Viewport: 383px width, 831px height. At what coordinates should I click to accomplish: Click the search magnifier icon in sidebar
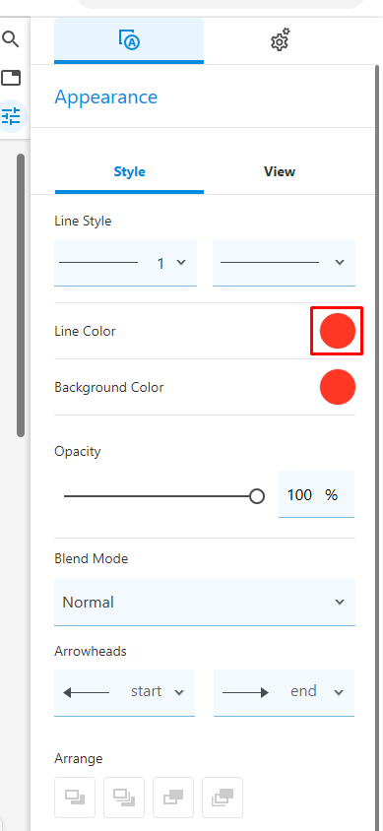pos(11,39)
